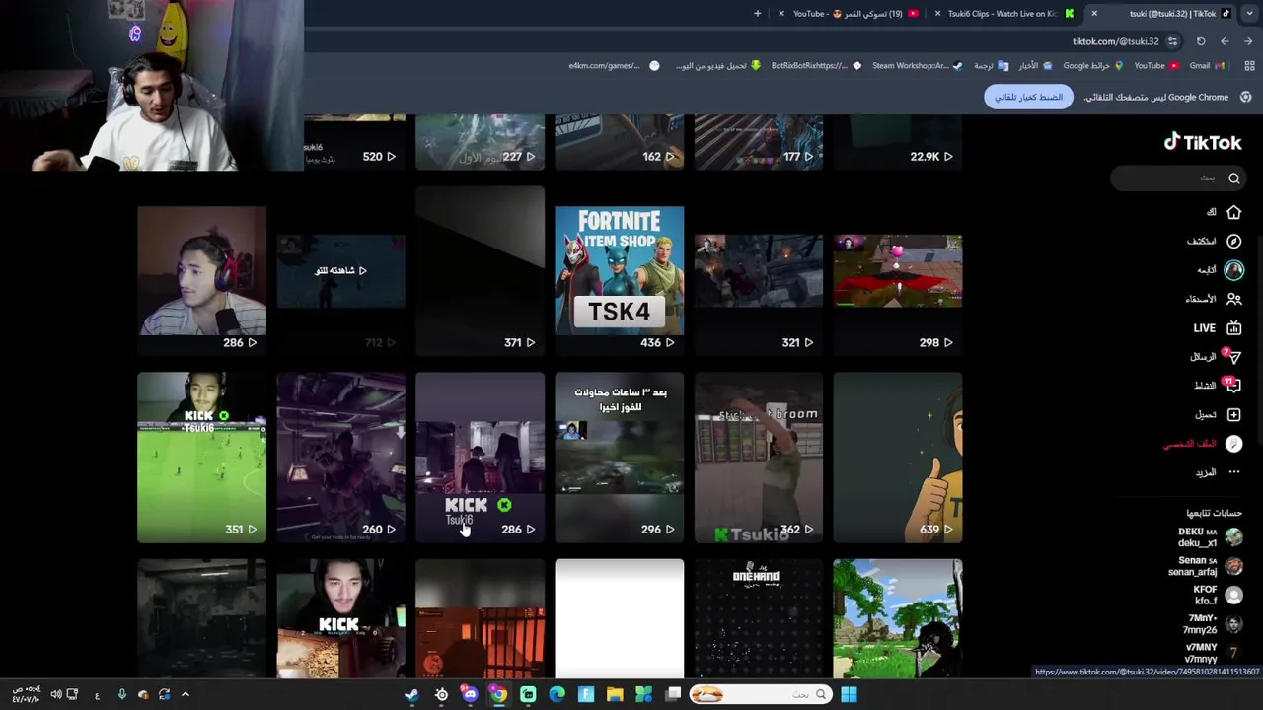Open the Messages paper-plane icon
Screen dimensions: 1263x710
(x=1233, y=357)
